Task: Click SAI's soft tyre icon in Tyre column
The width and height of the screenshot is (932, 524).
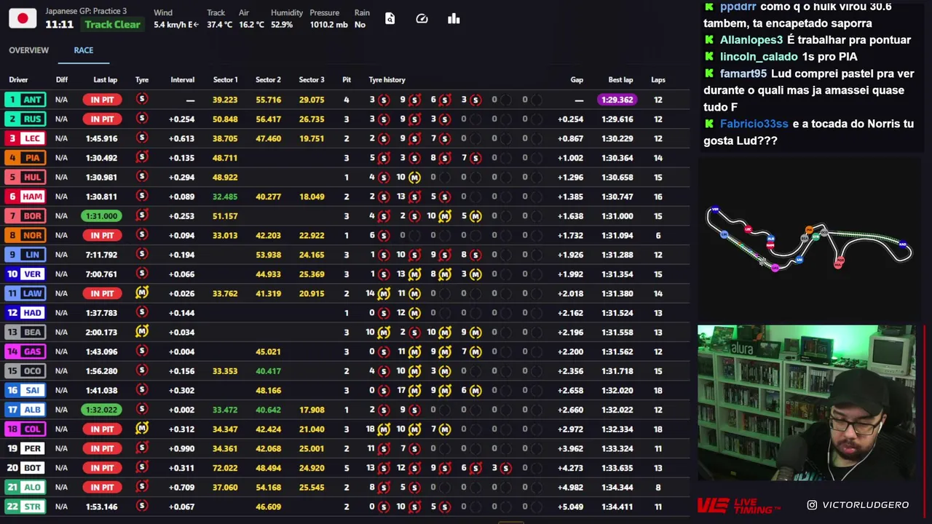Action: point(142,389)
